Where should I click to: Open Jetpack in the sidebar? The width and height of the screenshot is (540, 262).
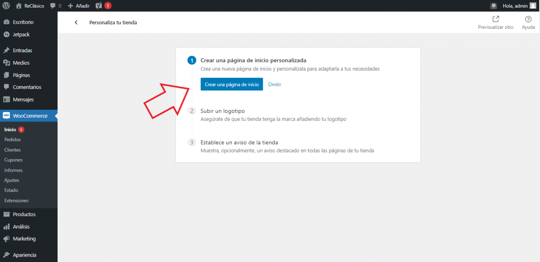pyautogui.click(x=21, y=35)
